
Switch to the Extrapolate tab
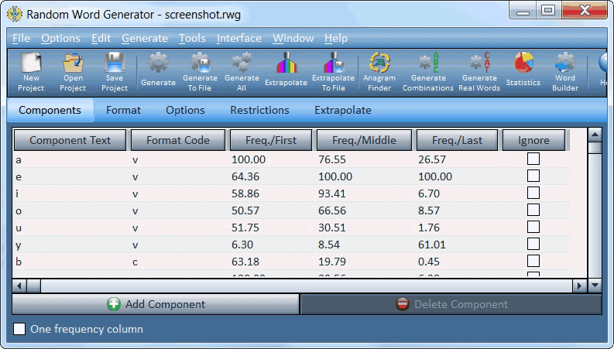pos(343,111)
